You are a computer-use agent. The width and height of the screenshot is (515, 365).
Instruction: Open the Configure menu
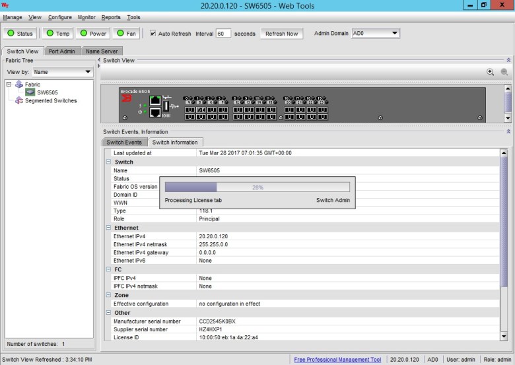(60, 17)
